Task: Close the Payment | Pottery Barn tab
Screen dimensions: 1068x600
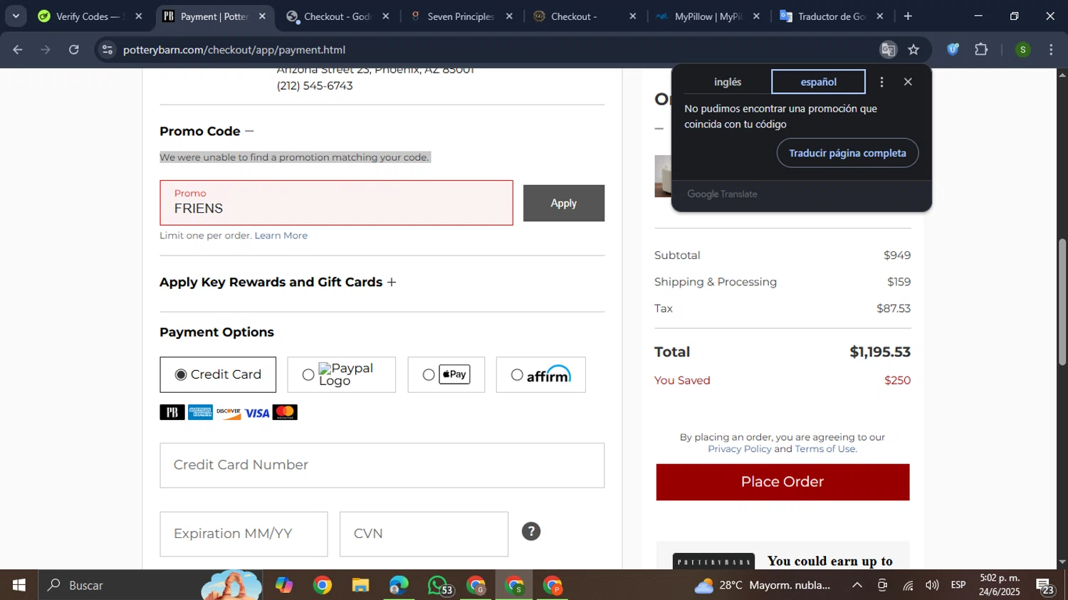Action: click(x=262, y=16)
